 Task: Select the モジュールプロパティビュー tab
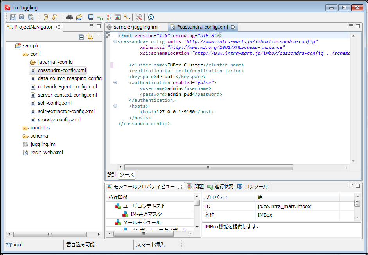144,187
